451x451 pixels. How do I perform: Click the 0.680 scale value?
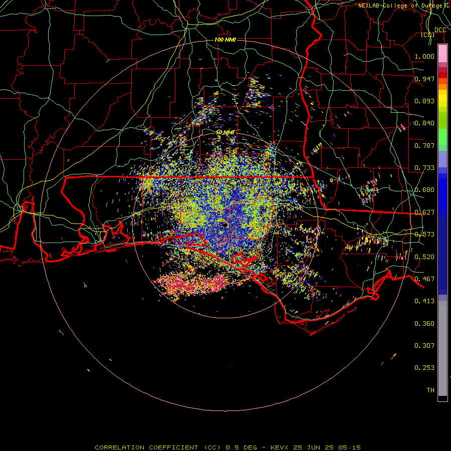click(x=424, y=190)
